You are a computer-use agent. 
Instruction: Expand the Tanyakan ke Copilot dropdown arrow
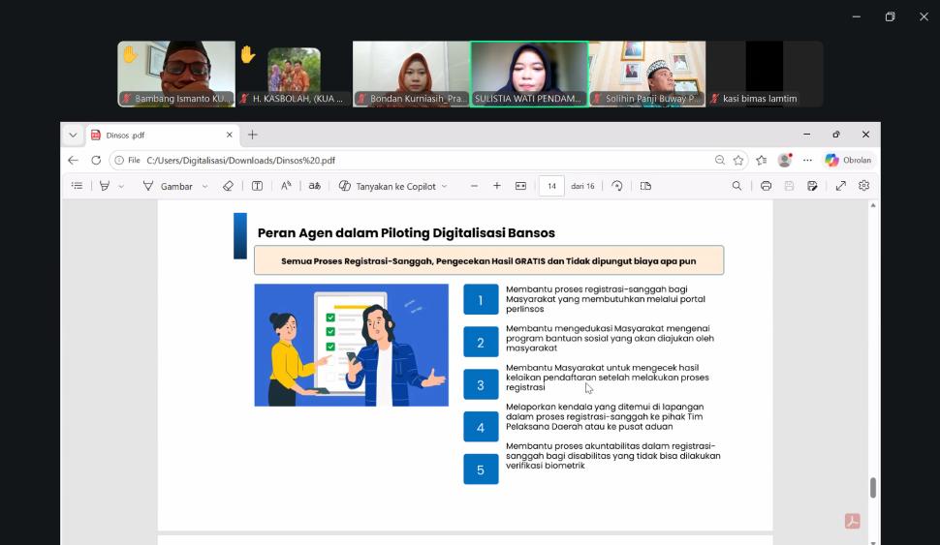(x=444, y=187)
